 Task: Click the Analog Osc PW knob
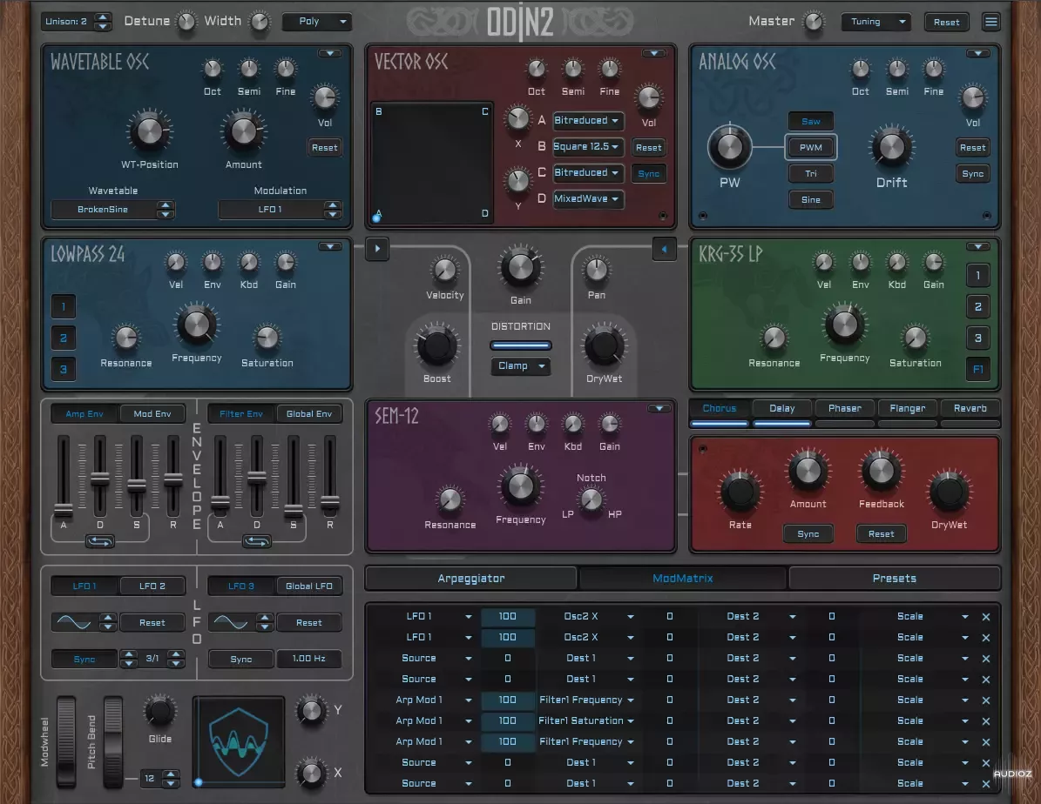coord(730,147)
